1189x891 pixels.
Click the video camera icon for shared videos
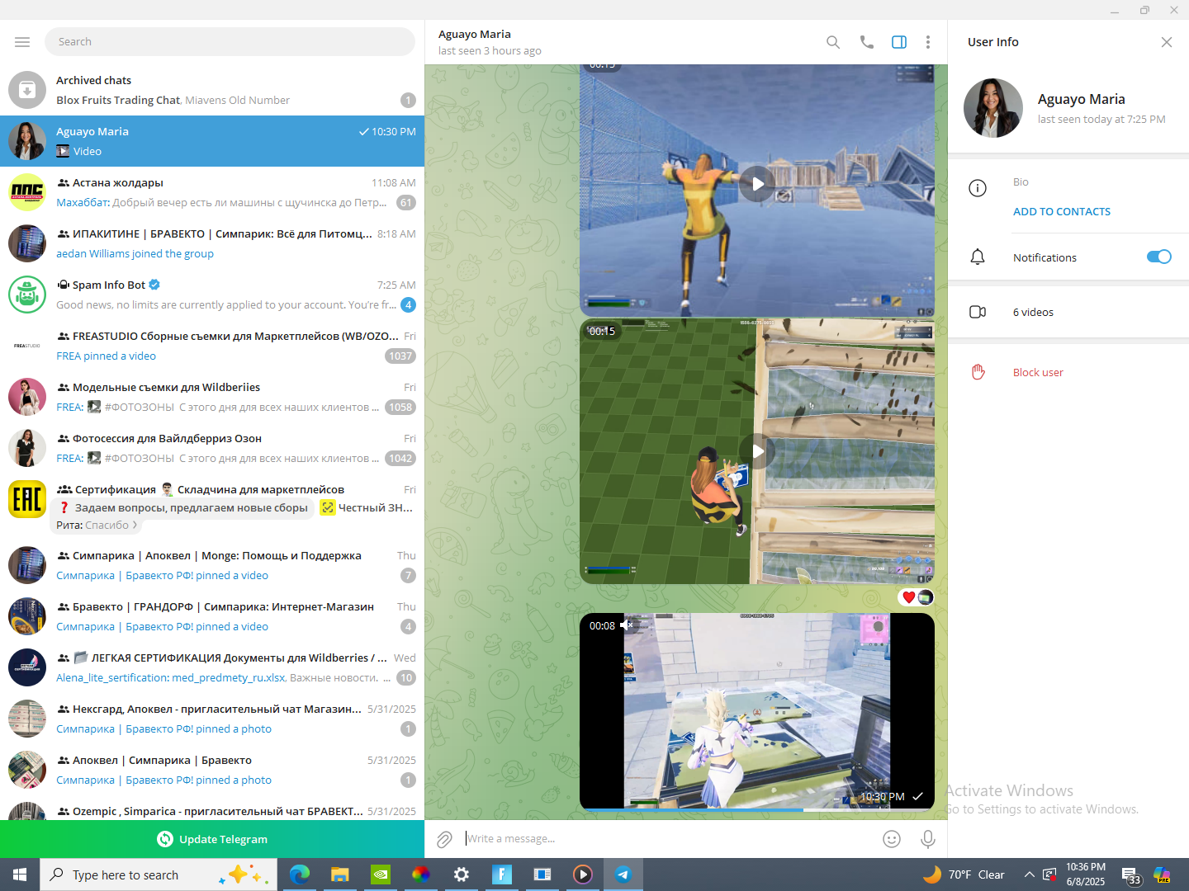point(978,312)
